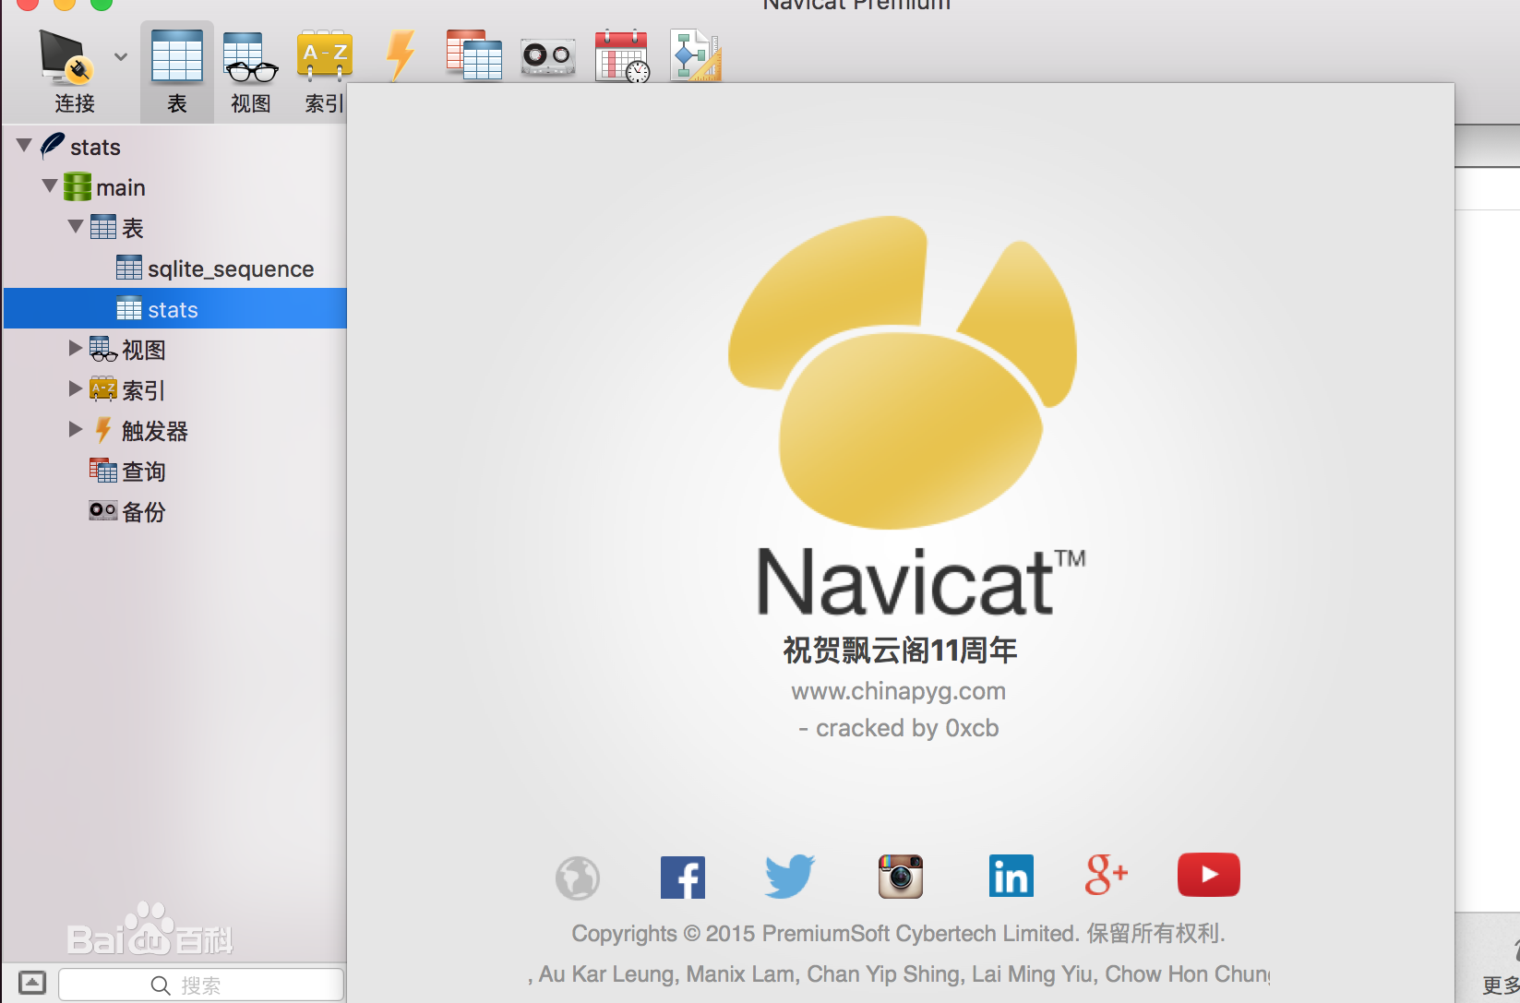Click the '- cracked by 0xcb' text
The image size is (1520, 1003).
[x=899, y=728]
